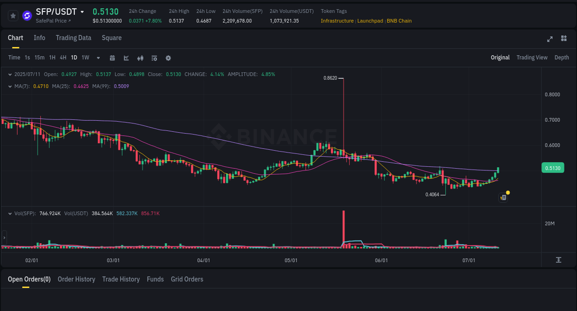This screenshot has width=577, height=311.
Task: Collapse the volume indicator row
Action: (x=10, y=213)
